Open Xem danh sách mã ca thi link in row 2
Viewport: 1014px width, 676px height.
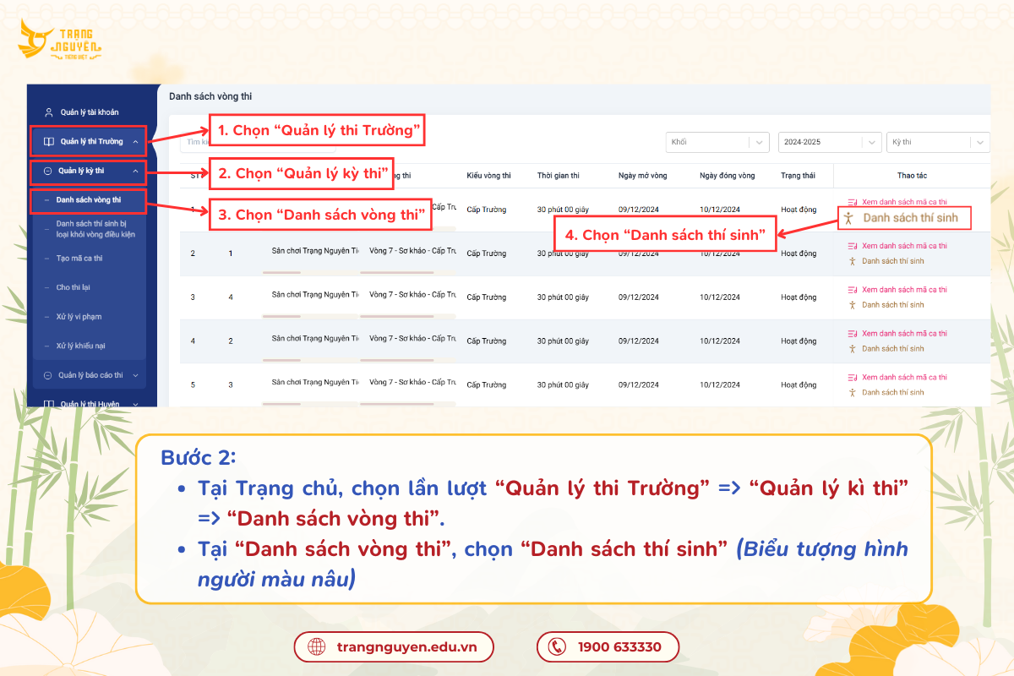[x=904, y=246]
